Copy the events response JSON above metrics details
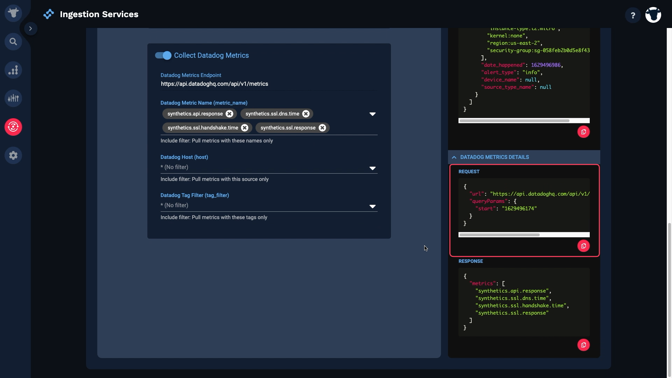Screen dimensions: 672x378 coord(583,132)
